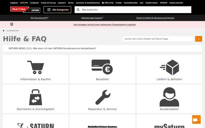Viewport: 205px width, 128px height.
Task: Click the Bezahlen label
Action: 102,79
